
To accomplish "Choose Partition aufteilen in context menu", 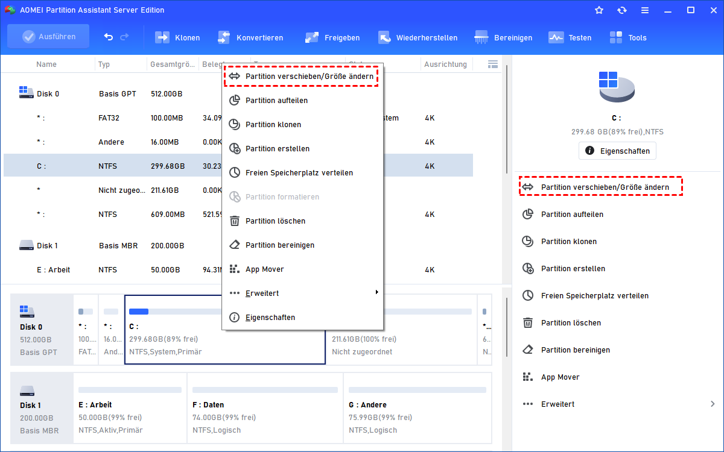I will (303, 101).
